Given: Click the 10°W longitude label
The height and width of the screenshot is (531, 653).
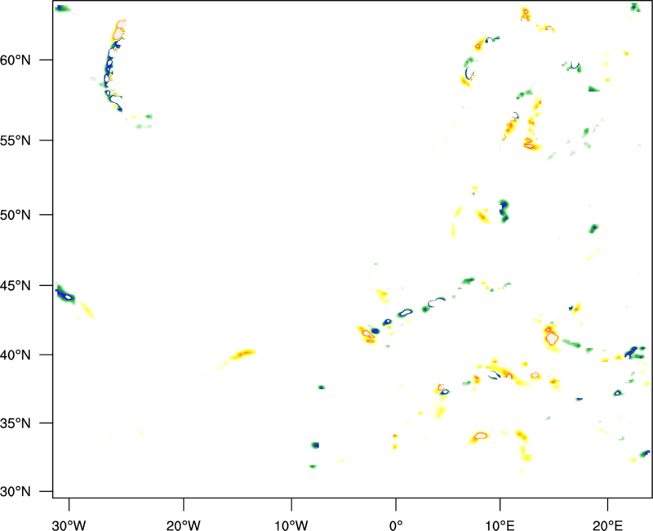Looking at the screenshot, I should 291,525.
